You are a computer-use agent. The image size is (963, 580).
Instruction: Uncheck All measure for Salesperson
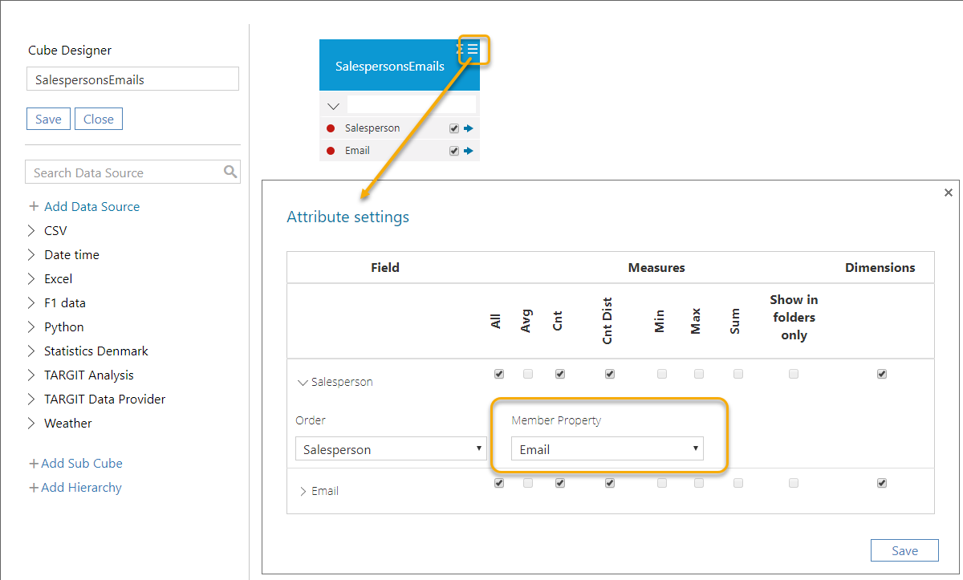(499, 374)
